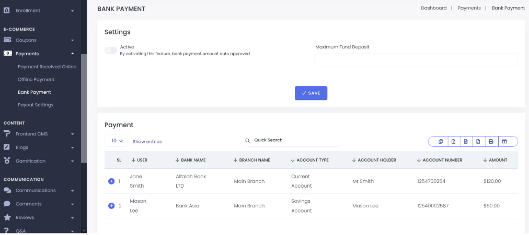
Task: Export payments table to Excel
Action: pos(453,142)
